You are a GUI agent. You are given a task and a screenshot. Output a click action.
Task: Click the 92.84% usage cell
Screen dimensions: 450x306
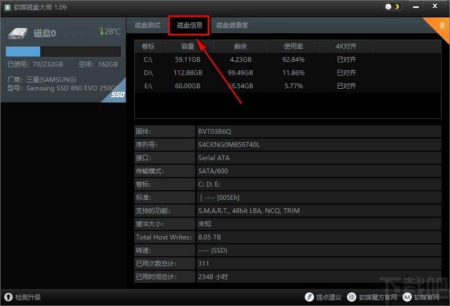(293, 60)
